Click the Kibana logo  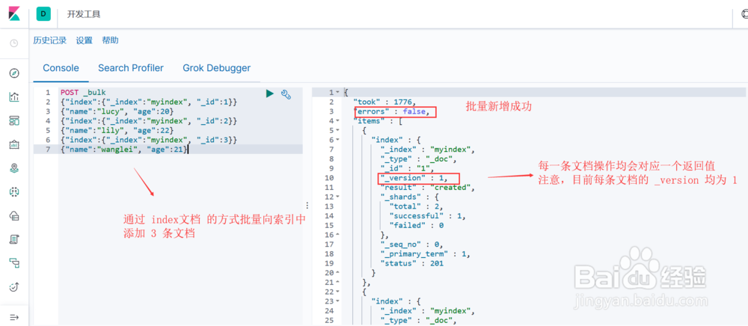pos(14,13)
